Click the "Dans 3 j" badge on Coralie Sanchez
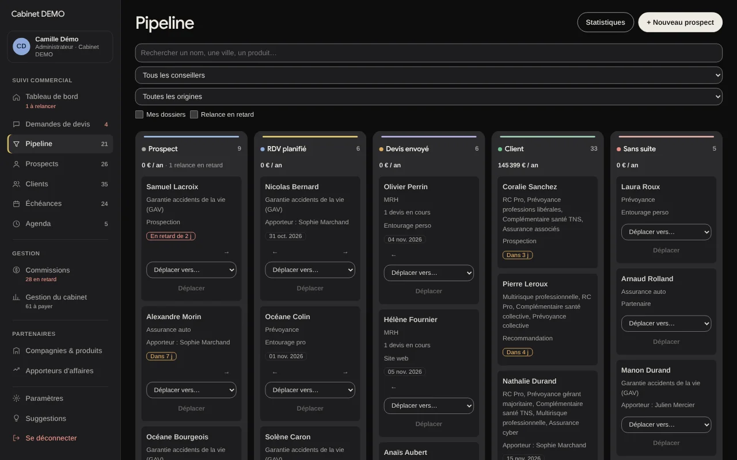Image resolution: width=737 pixels, height=460 pixels. coord(518,255)
